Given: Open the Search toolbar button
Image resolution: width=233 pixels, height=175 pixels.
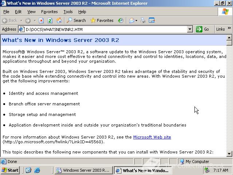Looking at the screenshot, I should (x=76, y=20).
